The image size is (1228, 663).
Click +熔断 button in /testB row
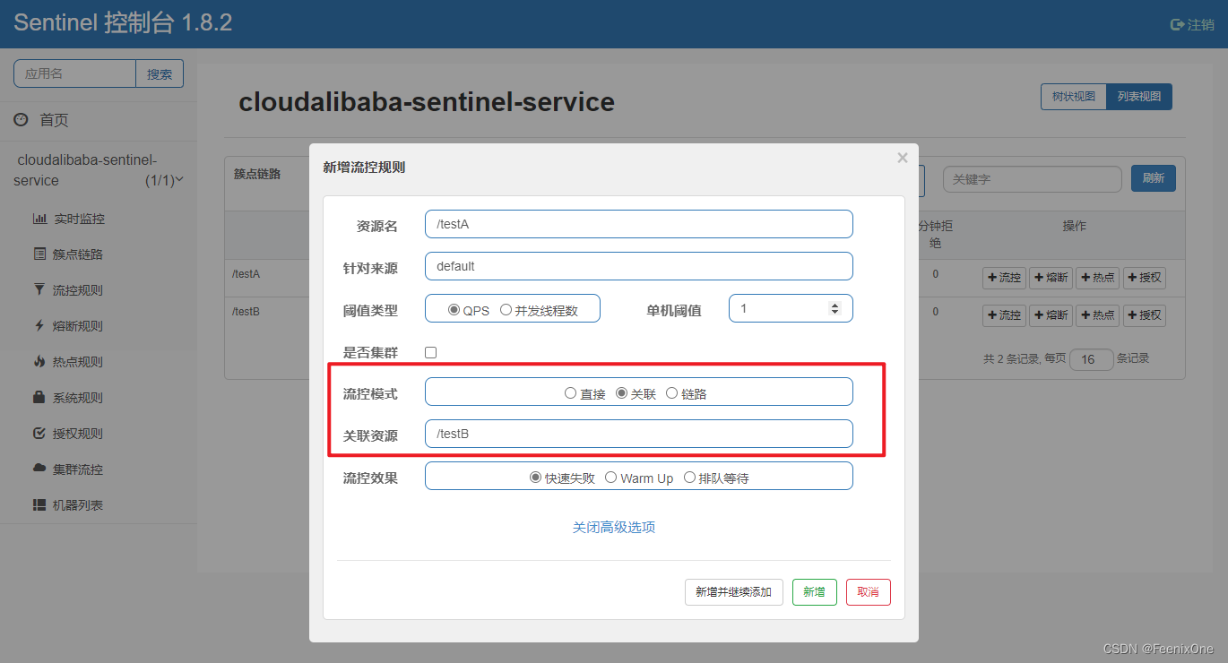(x=1051, y=315)
